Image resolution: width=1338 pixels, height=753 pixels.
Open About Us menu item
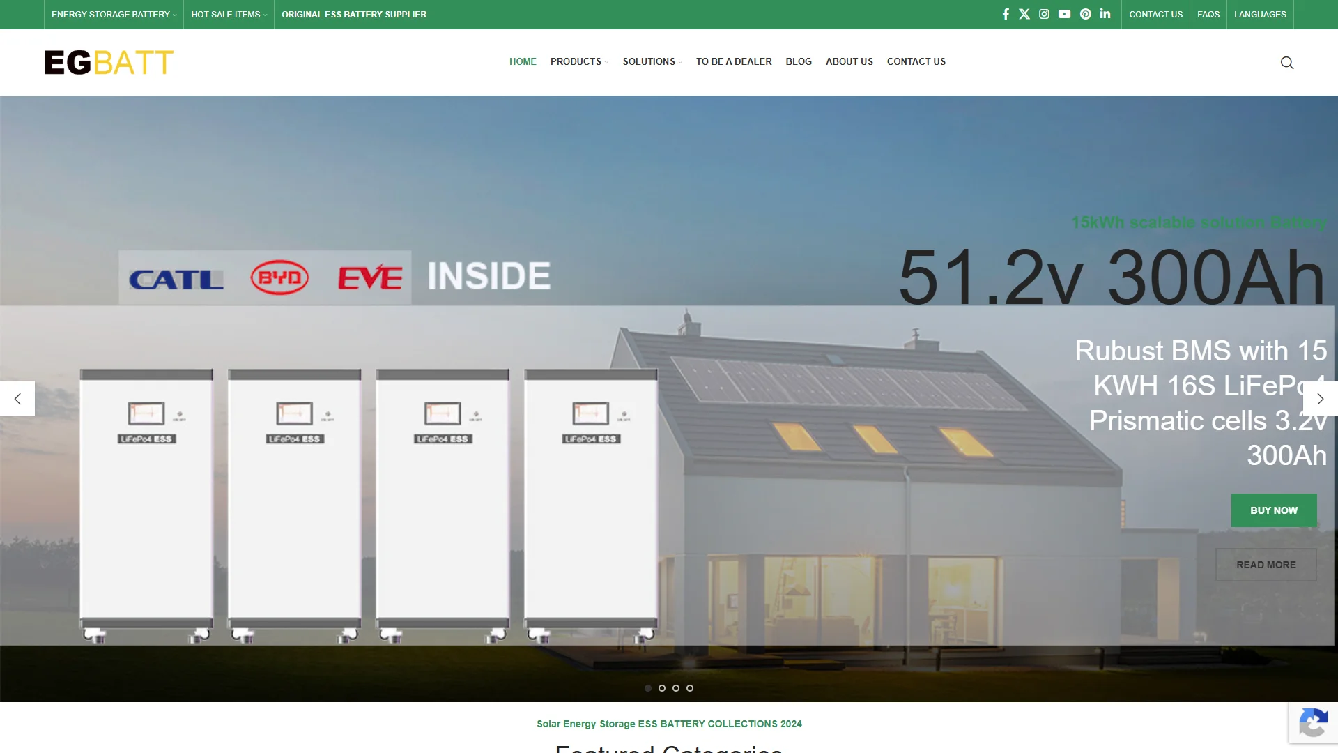pos(849,61)
